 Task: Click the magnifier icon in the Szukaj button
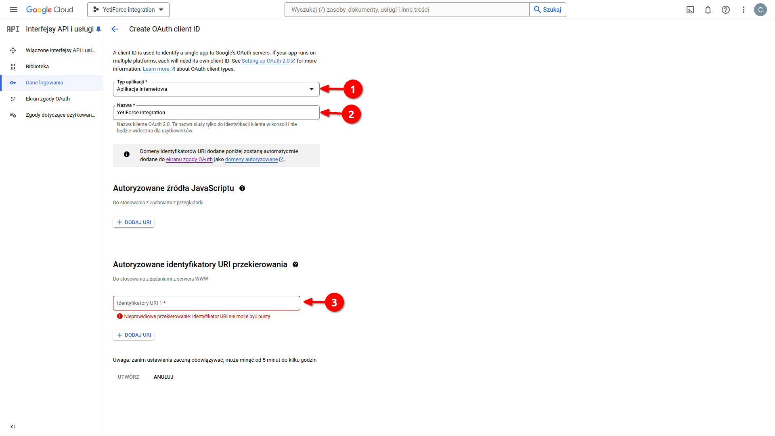pos(537,10)
